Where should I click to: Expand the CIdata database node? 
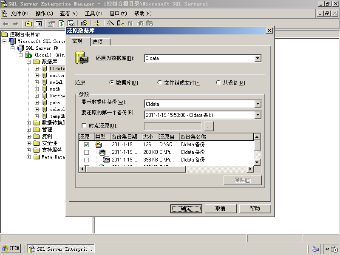[x=37, y=68]
